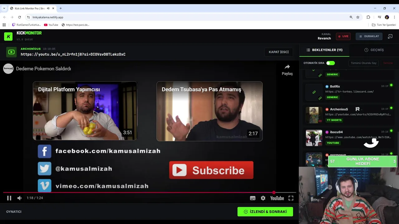Click the video progress bar scrubber
Viewport: 399px width, 224px height.
[274, 193]
